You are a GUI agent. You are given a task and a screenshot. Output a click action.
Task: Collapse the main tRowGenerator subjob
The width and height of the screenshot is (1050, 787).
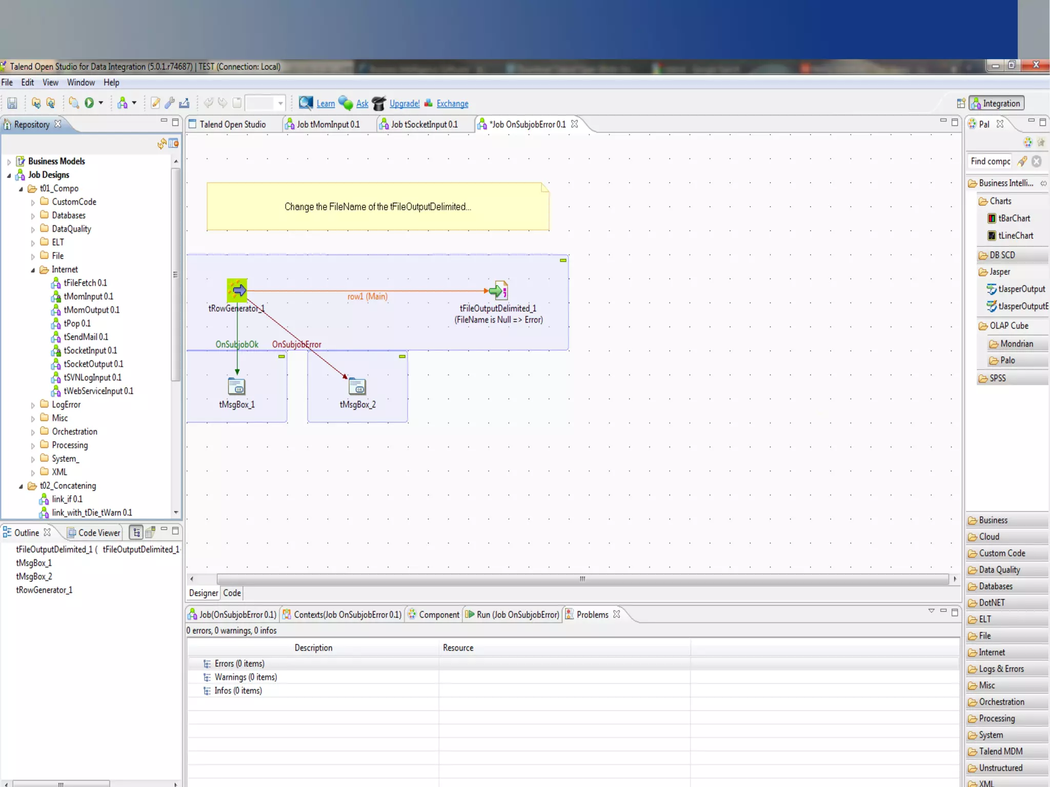pyautogui.click(x=563, y=260)
